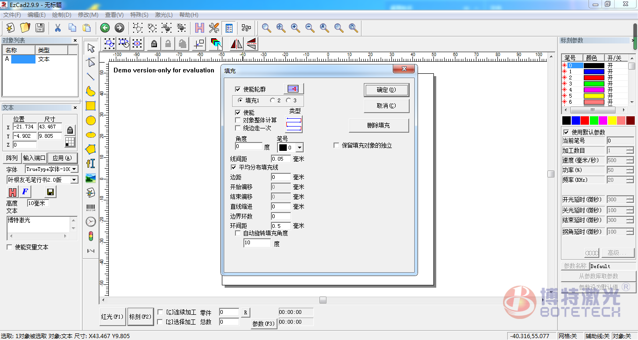Open the 叶根友毛笔行书 font name dropdown
This screenshot has width=638, height=340.
[x=74, y=180]
